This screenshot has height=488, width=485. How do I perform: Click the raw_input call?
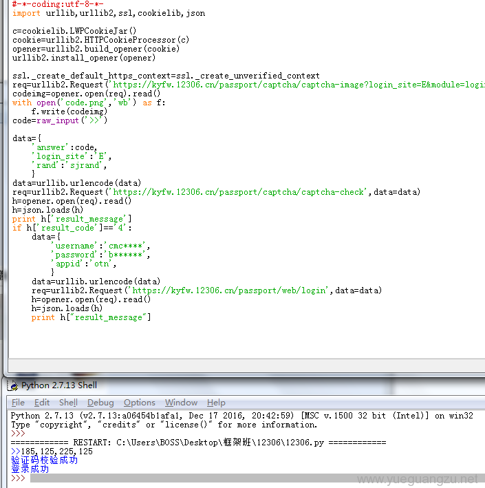pyautogui.click(x=72, y=120)
